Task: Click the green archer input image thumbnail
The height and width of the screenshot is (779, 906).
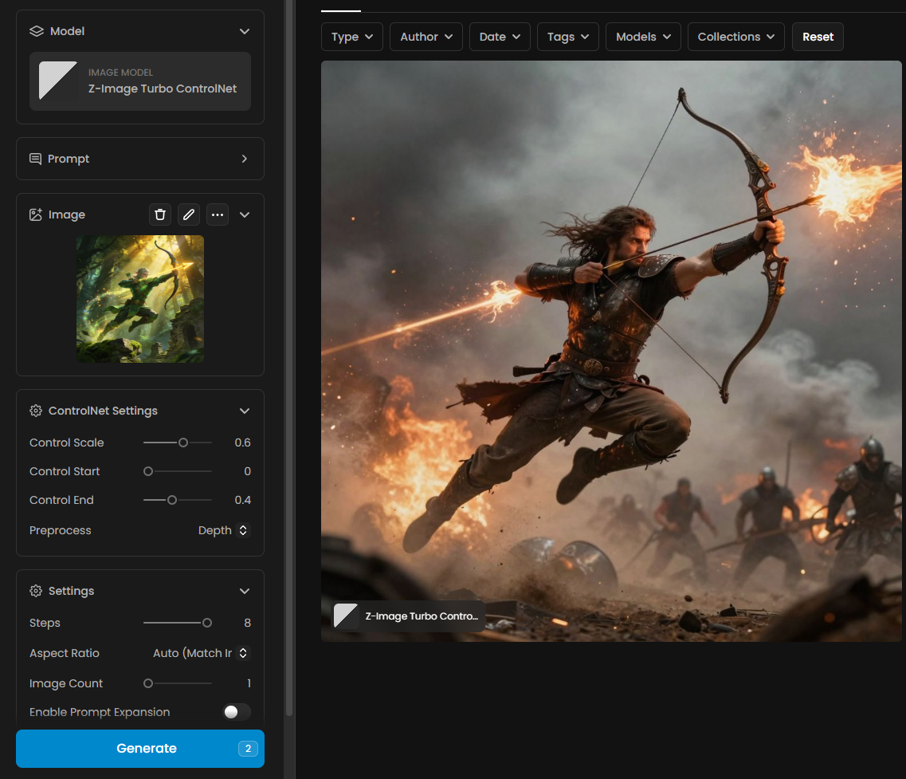Action: pos(140,299)
